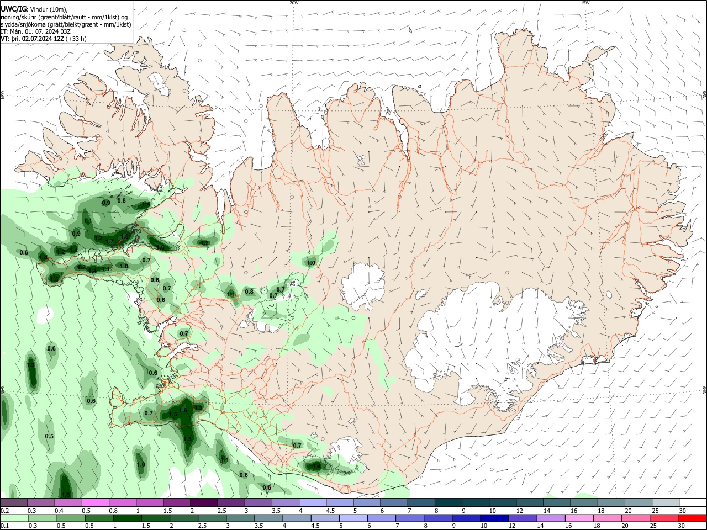Click the '30' label on the upper snow legend
Image resolution: width=707 pixels, height=530 pixels.
[682, 511]
